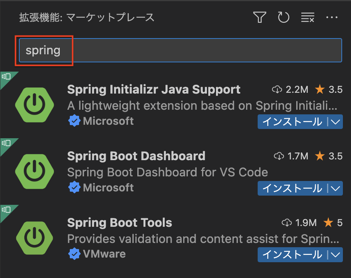Click 'Provides validation and content assist' description

[x=203, y=239]
